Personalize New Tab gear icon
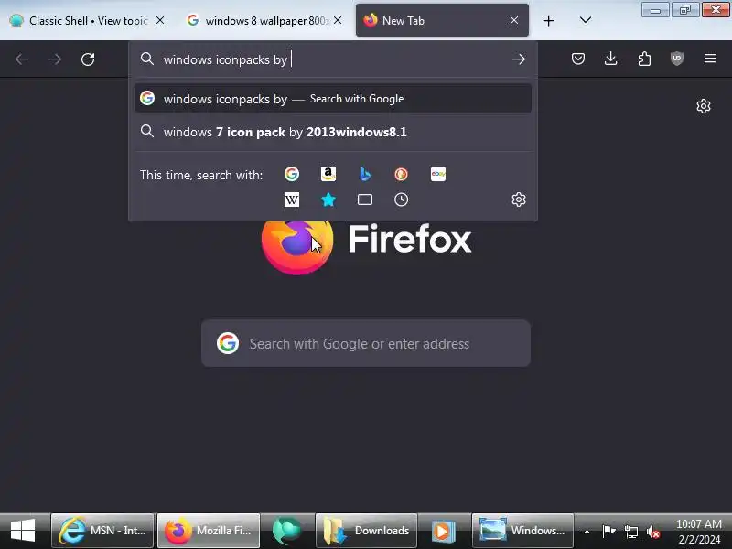This screenshot has height=549, width=732. 704,106
